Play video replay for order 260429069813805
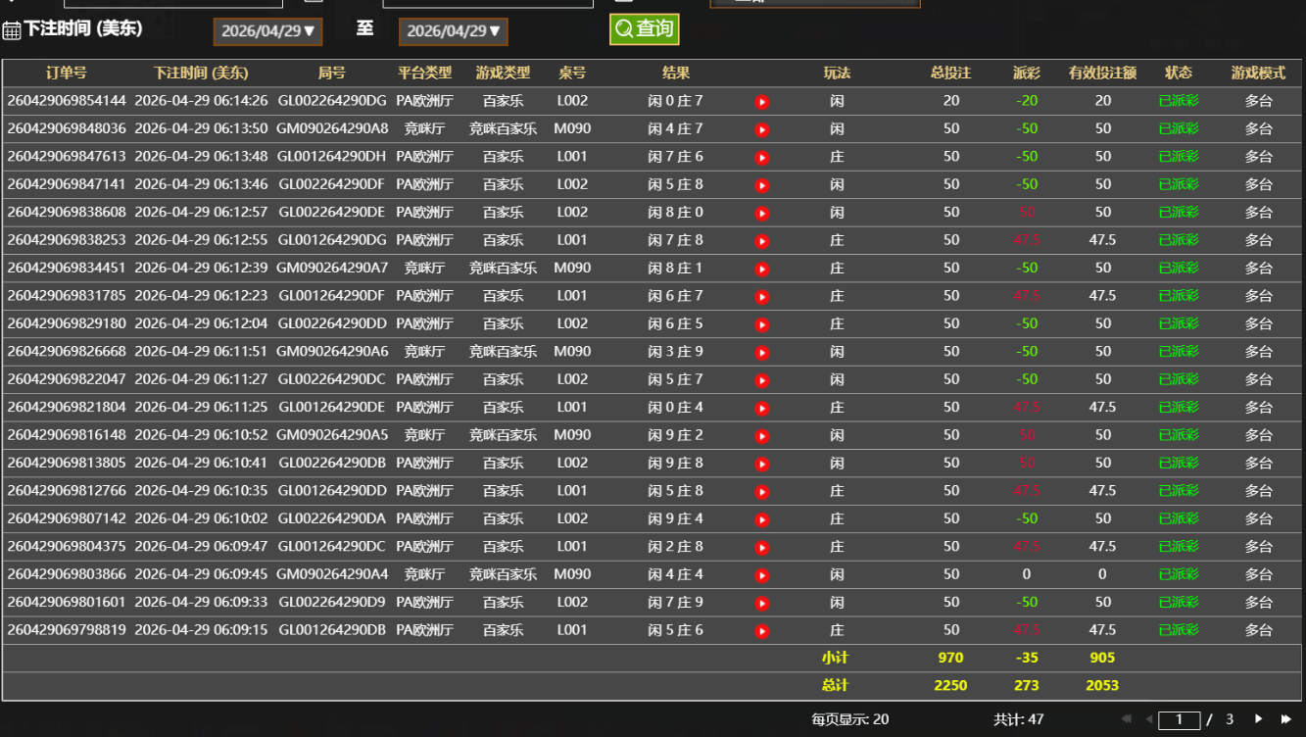The width and height of the screenshot is (1306, 737). tap(762, 464)
